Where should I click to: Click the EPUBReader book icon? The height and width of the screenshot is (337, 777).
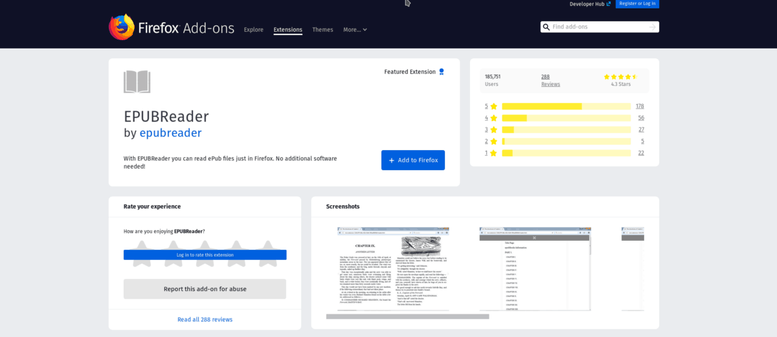coord(137,82)
